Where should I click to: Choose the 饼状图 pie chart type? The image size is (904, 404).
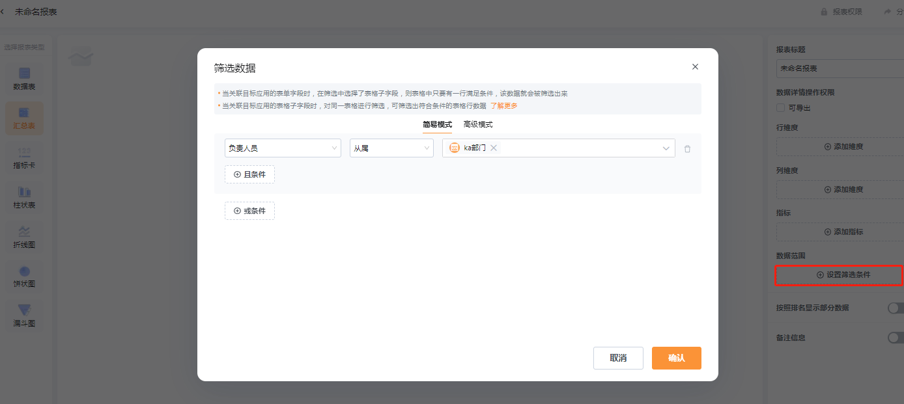24,276
